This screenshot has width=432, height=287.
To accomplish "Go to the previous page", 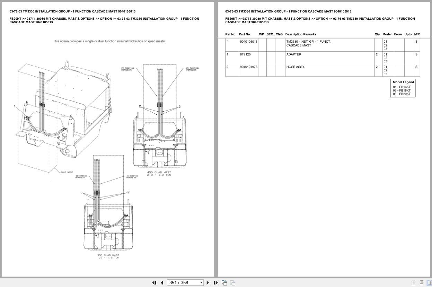I will (162, 283).
